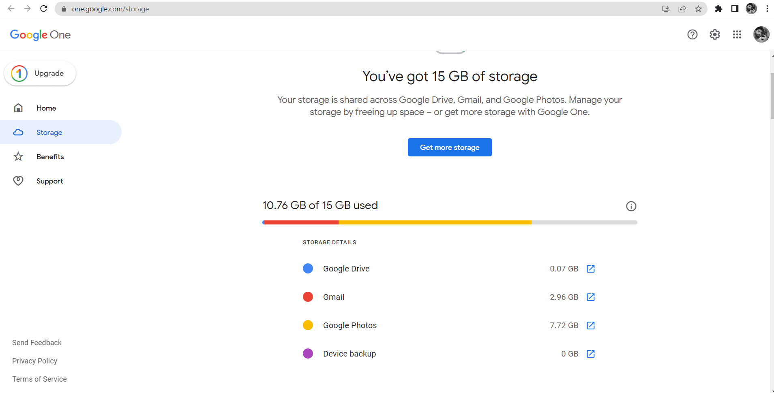Open Support in the sidebar
The image size is (774, 393).
49,181
